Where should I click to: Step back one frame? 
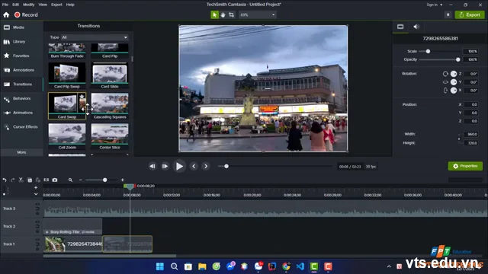(152, 167)
